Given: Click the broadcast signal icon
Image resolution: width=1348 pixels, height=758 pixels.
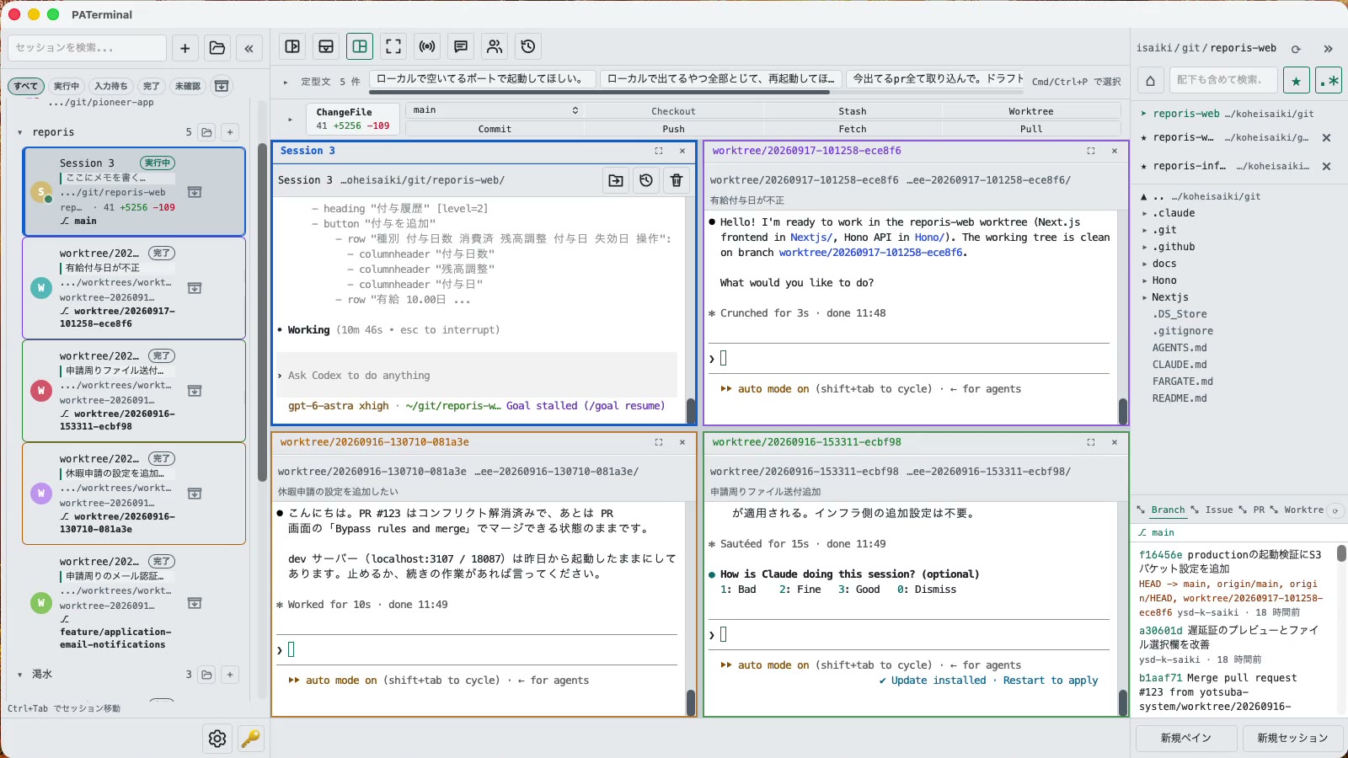Looking at the screenshot, I should pos(427,46).
